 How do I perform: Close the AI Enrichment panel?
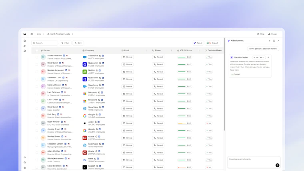pyautogui.click(x=278, y=41)
